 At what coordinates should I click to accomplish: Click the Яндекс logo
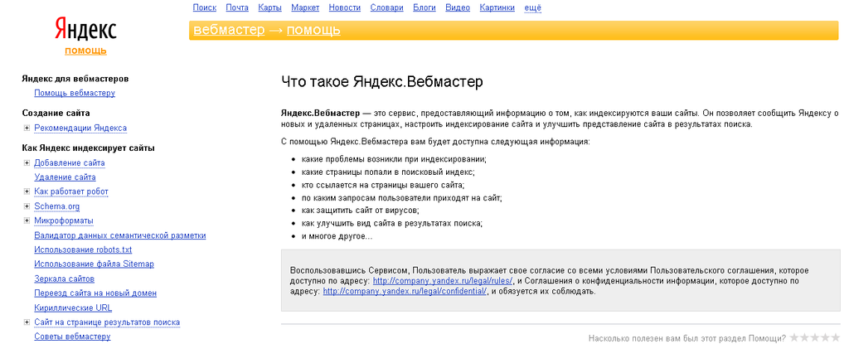coord(85,28)
